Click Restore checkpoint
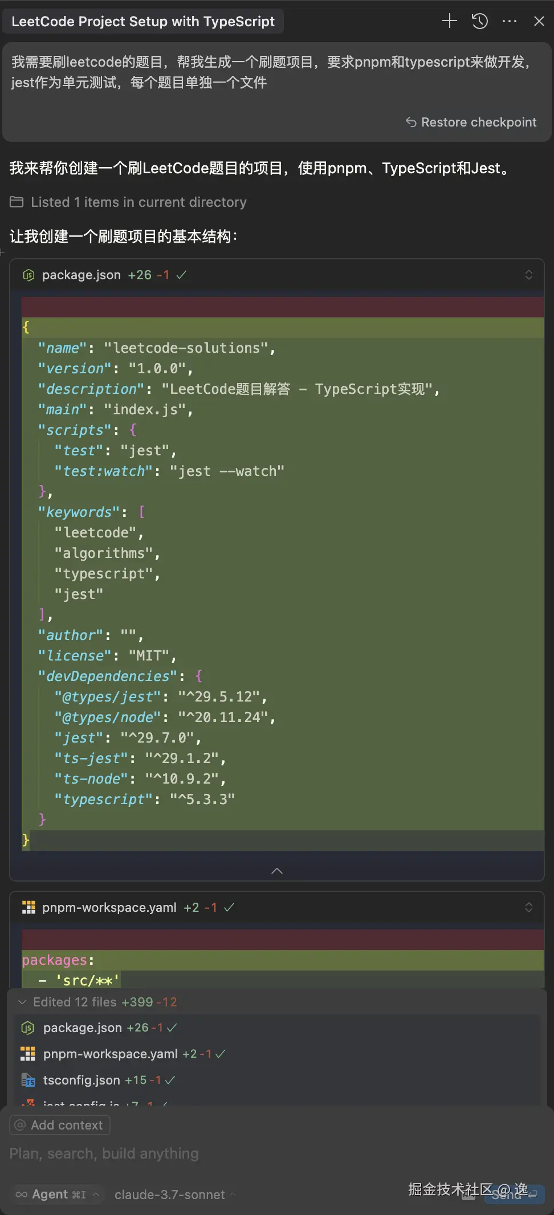Screen dimensions: 554x1215 pyautogui.click(x=471, y=122)
